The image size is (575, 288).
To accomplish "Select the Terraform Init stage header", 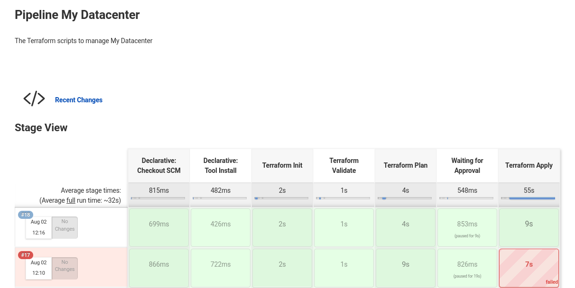I will tap(282, 165).
